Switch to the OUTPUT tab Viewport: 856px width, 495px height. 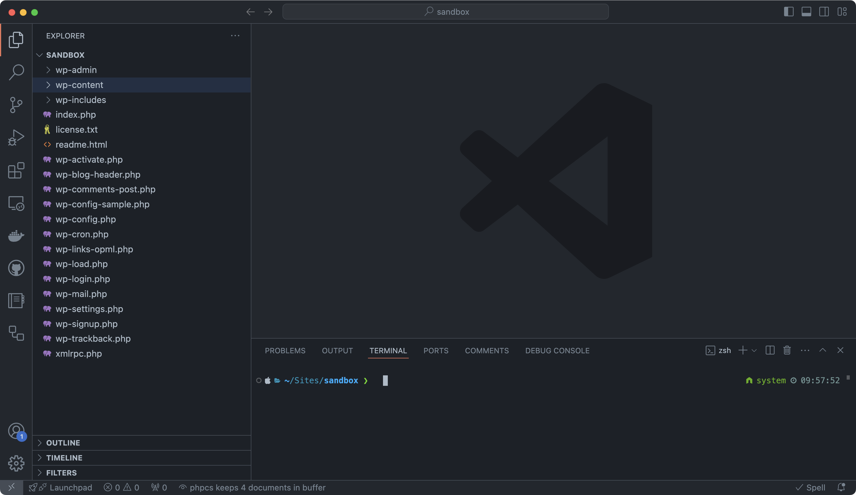pos(337,351)
